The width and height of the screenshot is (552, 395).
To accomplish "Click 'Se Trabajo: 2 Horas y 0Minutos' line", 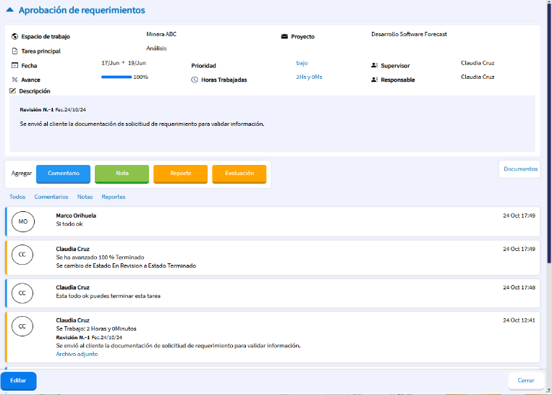I will [x=96, y=329].
